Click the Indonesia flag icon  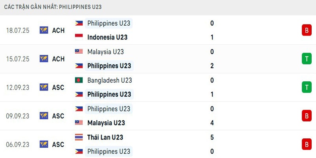pyautogui.click(x=79, y=37)
